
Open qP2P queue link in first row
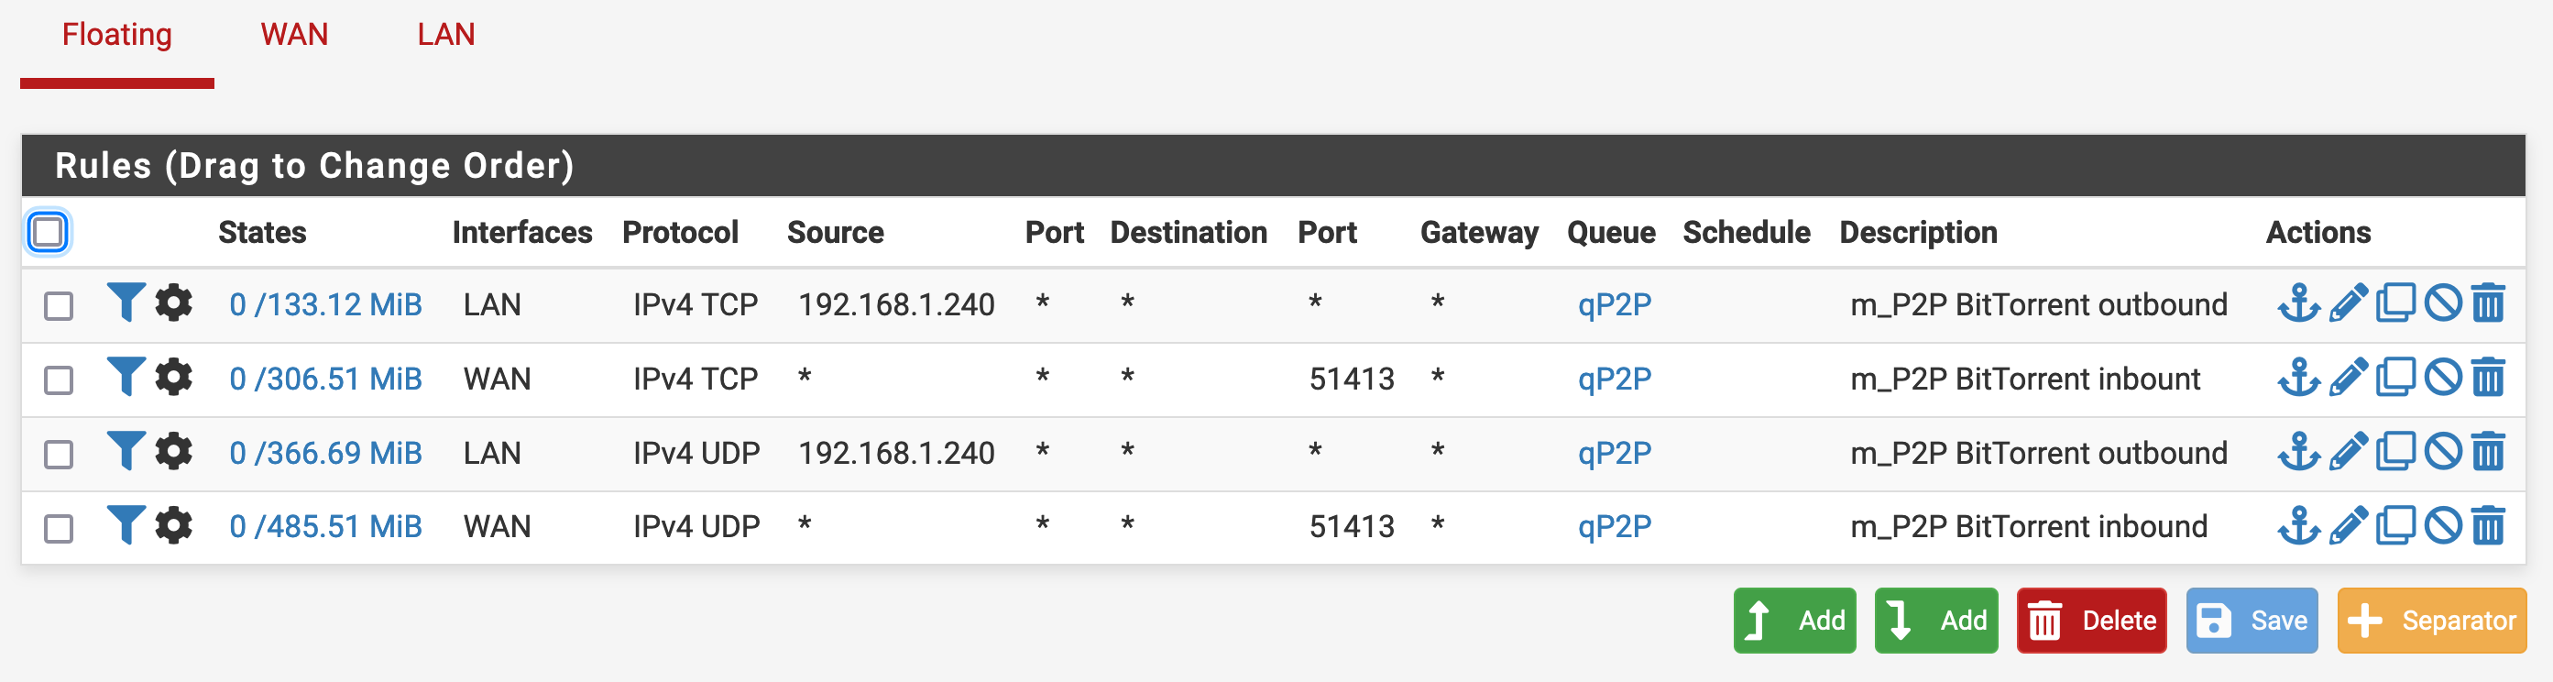[1614, 304]
